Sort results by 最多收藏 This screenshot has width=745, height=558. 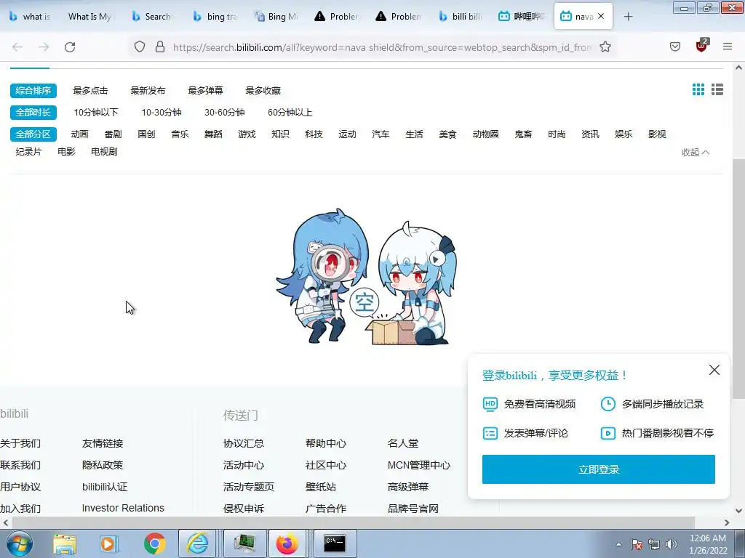click(263, 91)
